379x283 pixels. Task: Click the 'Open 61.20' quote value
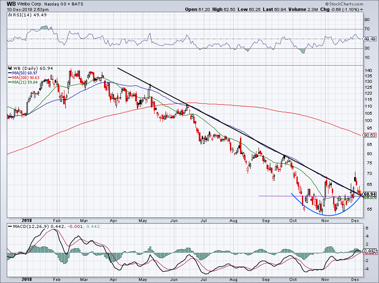[x=198, y=10]
